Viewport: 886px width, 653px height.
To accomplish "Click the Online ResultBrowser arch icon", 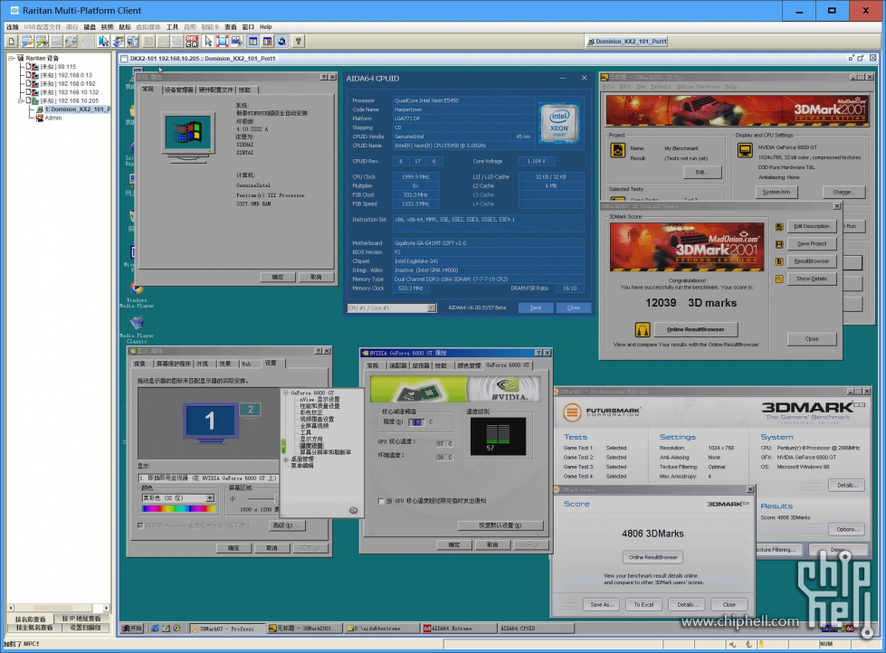I will 643,329.
